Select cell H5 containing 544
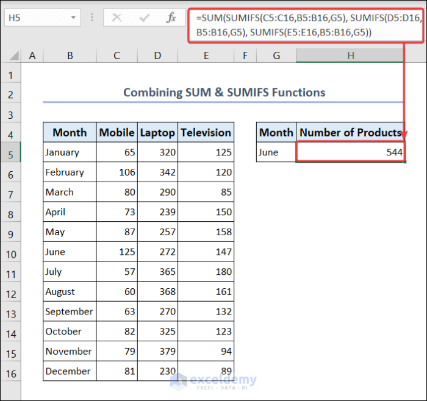 350,152
